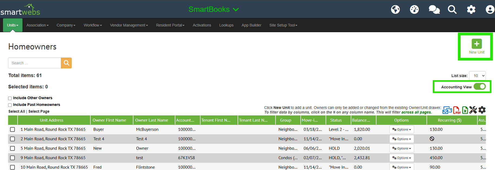
Task: Open the Vendor Management menu
Action: (x=129, y=25)
